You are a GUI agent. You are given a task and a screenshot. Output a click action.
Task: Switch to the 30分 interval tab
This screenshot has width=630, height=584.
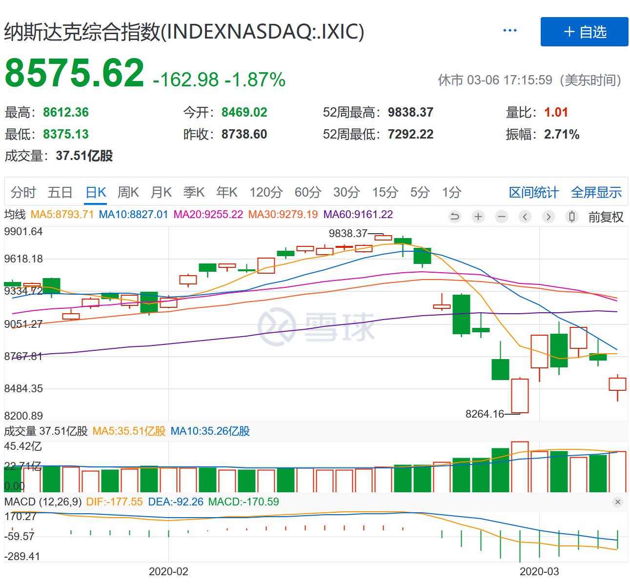pos(346,192)
